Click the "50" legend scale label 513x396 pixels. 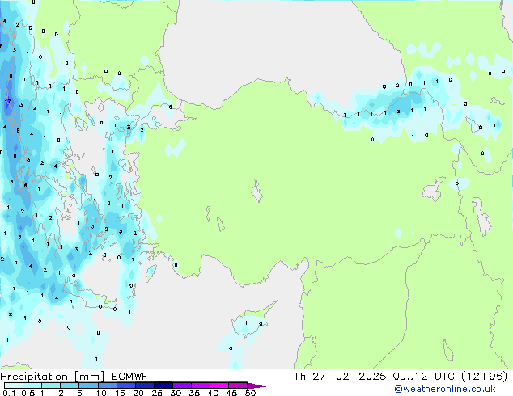point(250,393)
